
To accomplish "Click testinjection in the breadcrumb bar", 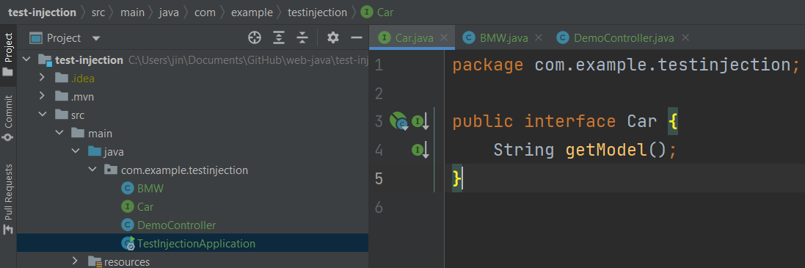I will click(x=317, y=12).
